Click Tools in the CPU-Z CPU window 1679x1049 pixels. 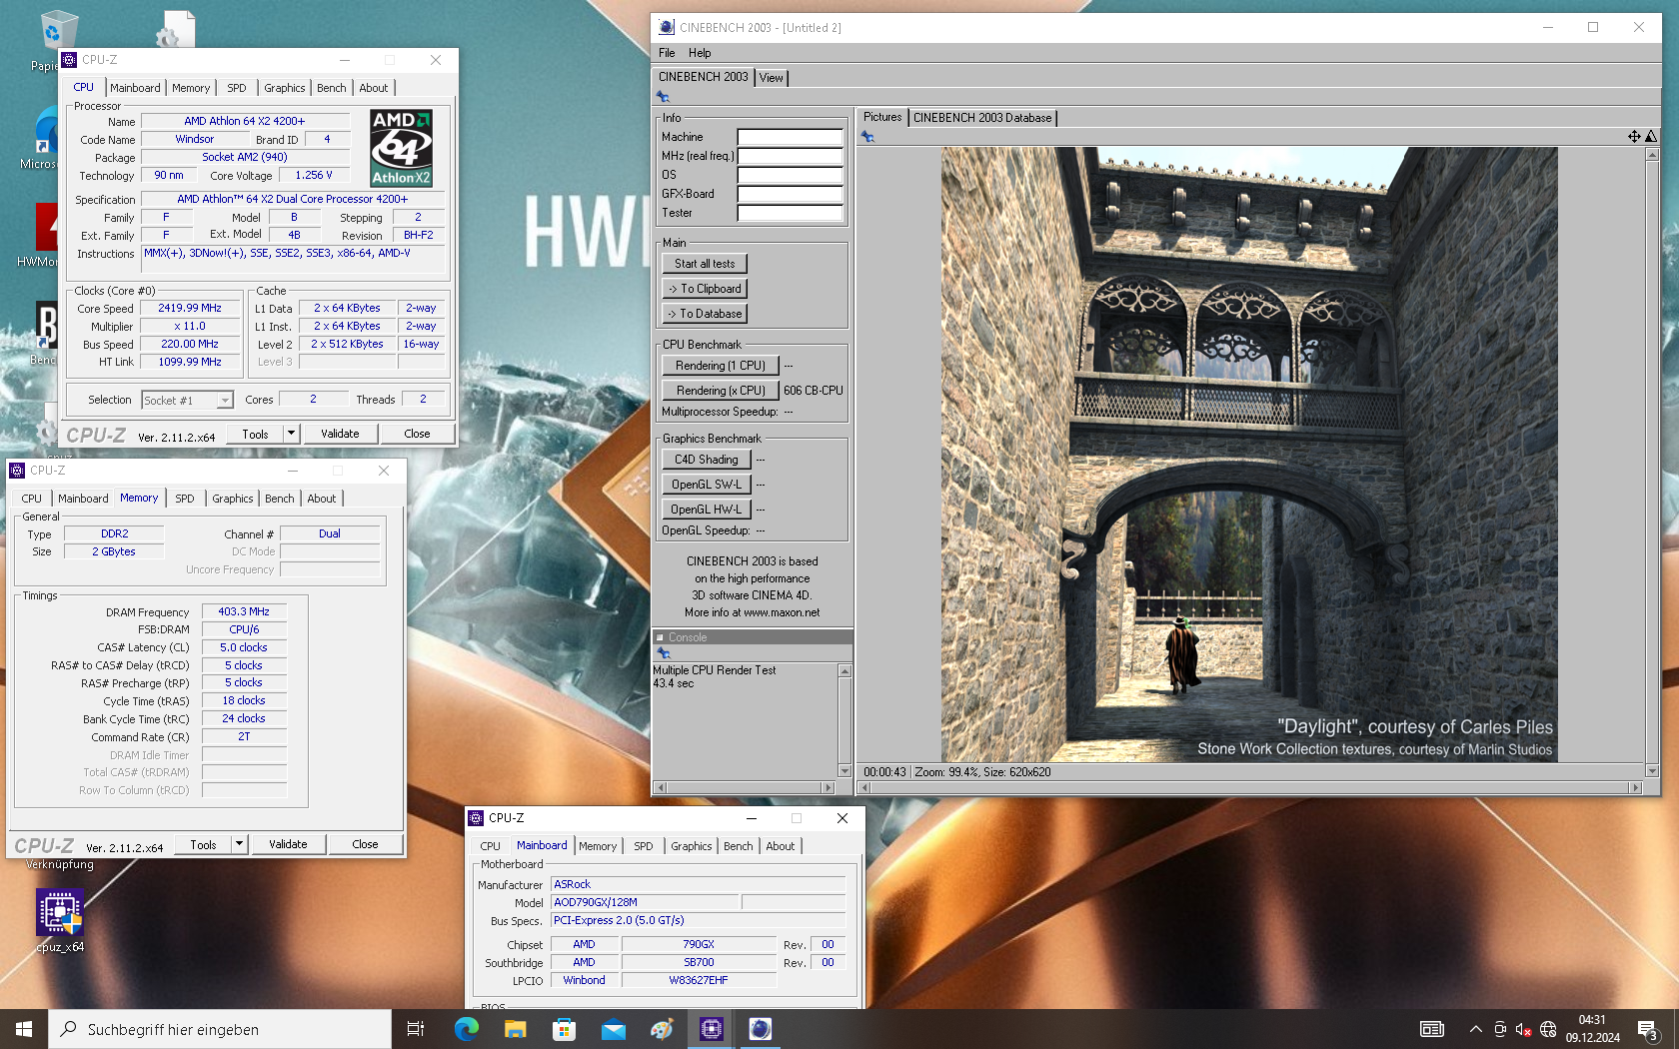255,434
